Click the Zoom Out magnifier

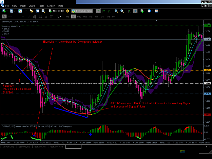point(122,11)
